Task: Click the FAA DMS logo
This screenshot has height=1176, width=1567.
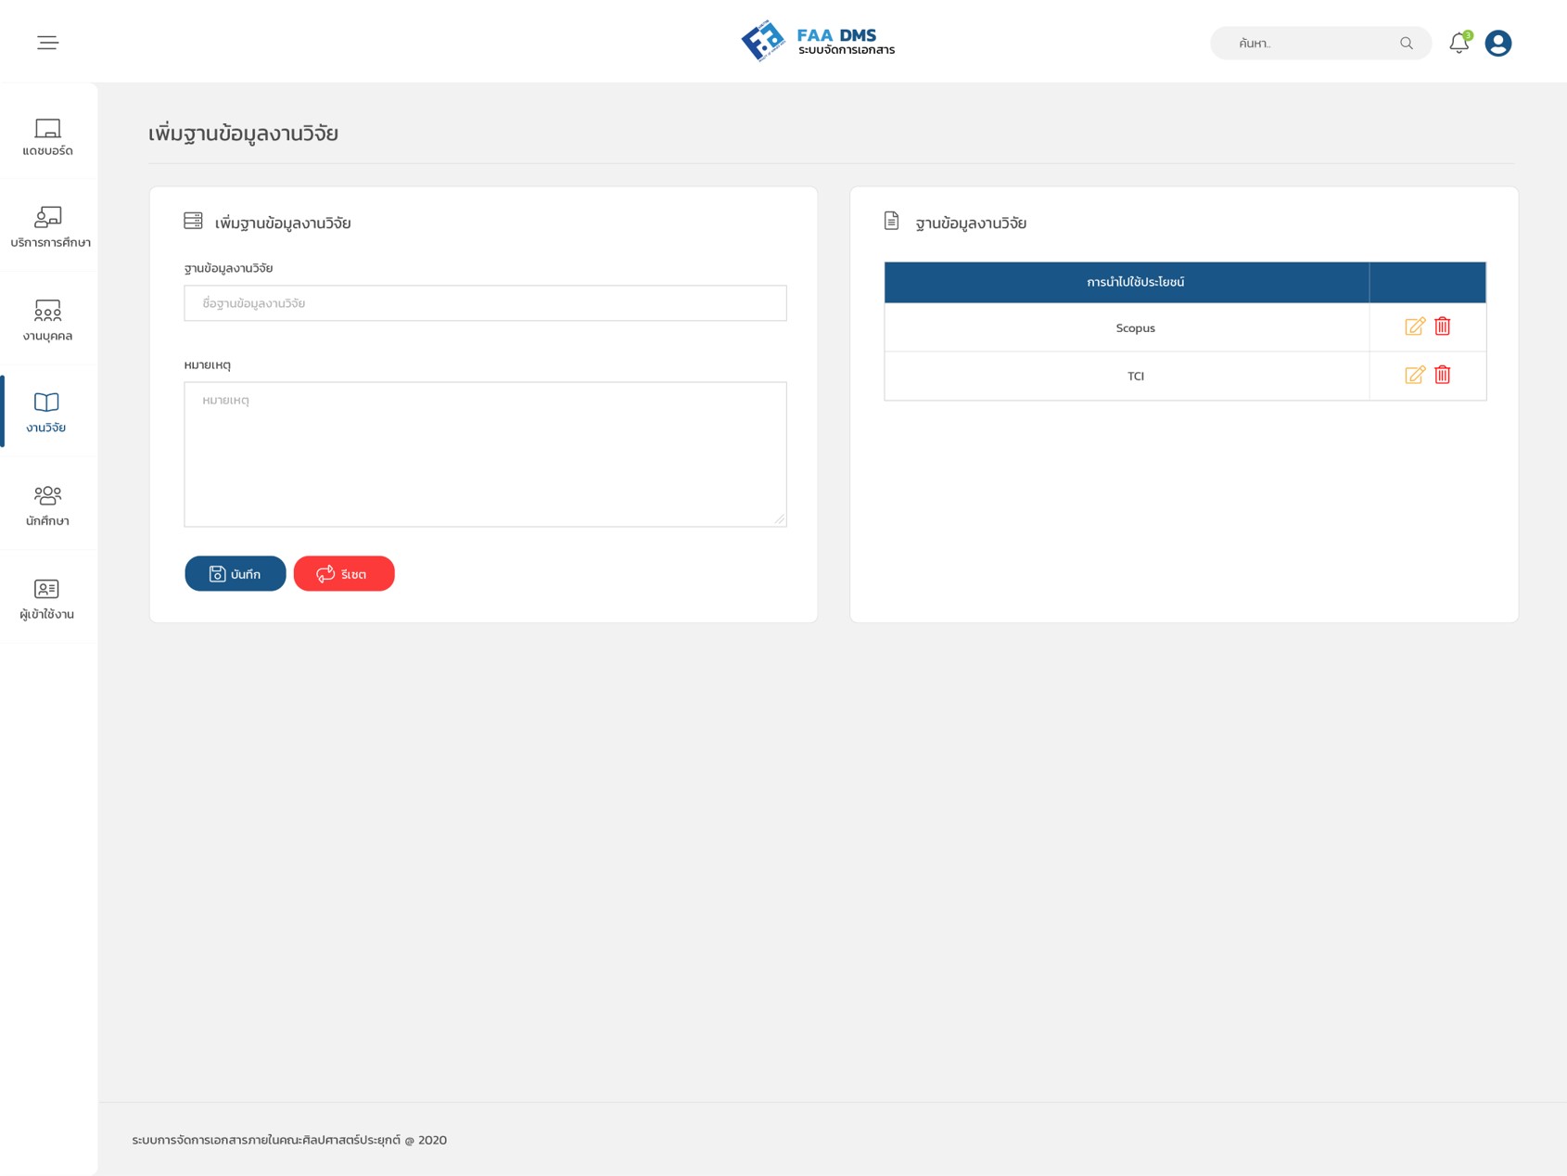Action: pyautogui.click(x=817, y=42)
